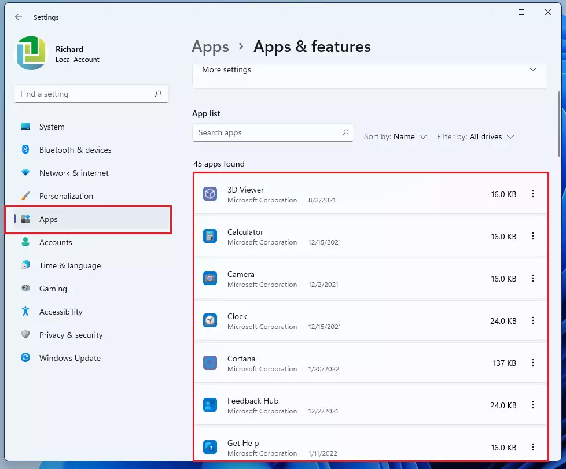Click the Network Wi-Fi icon
Viewport: 566px width, 469px height.
coord(25,172)
